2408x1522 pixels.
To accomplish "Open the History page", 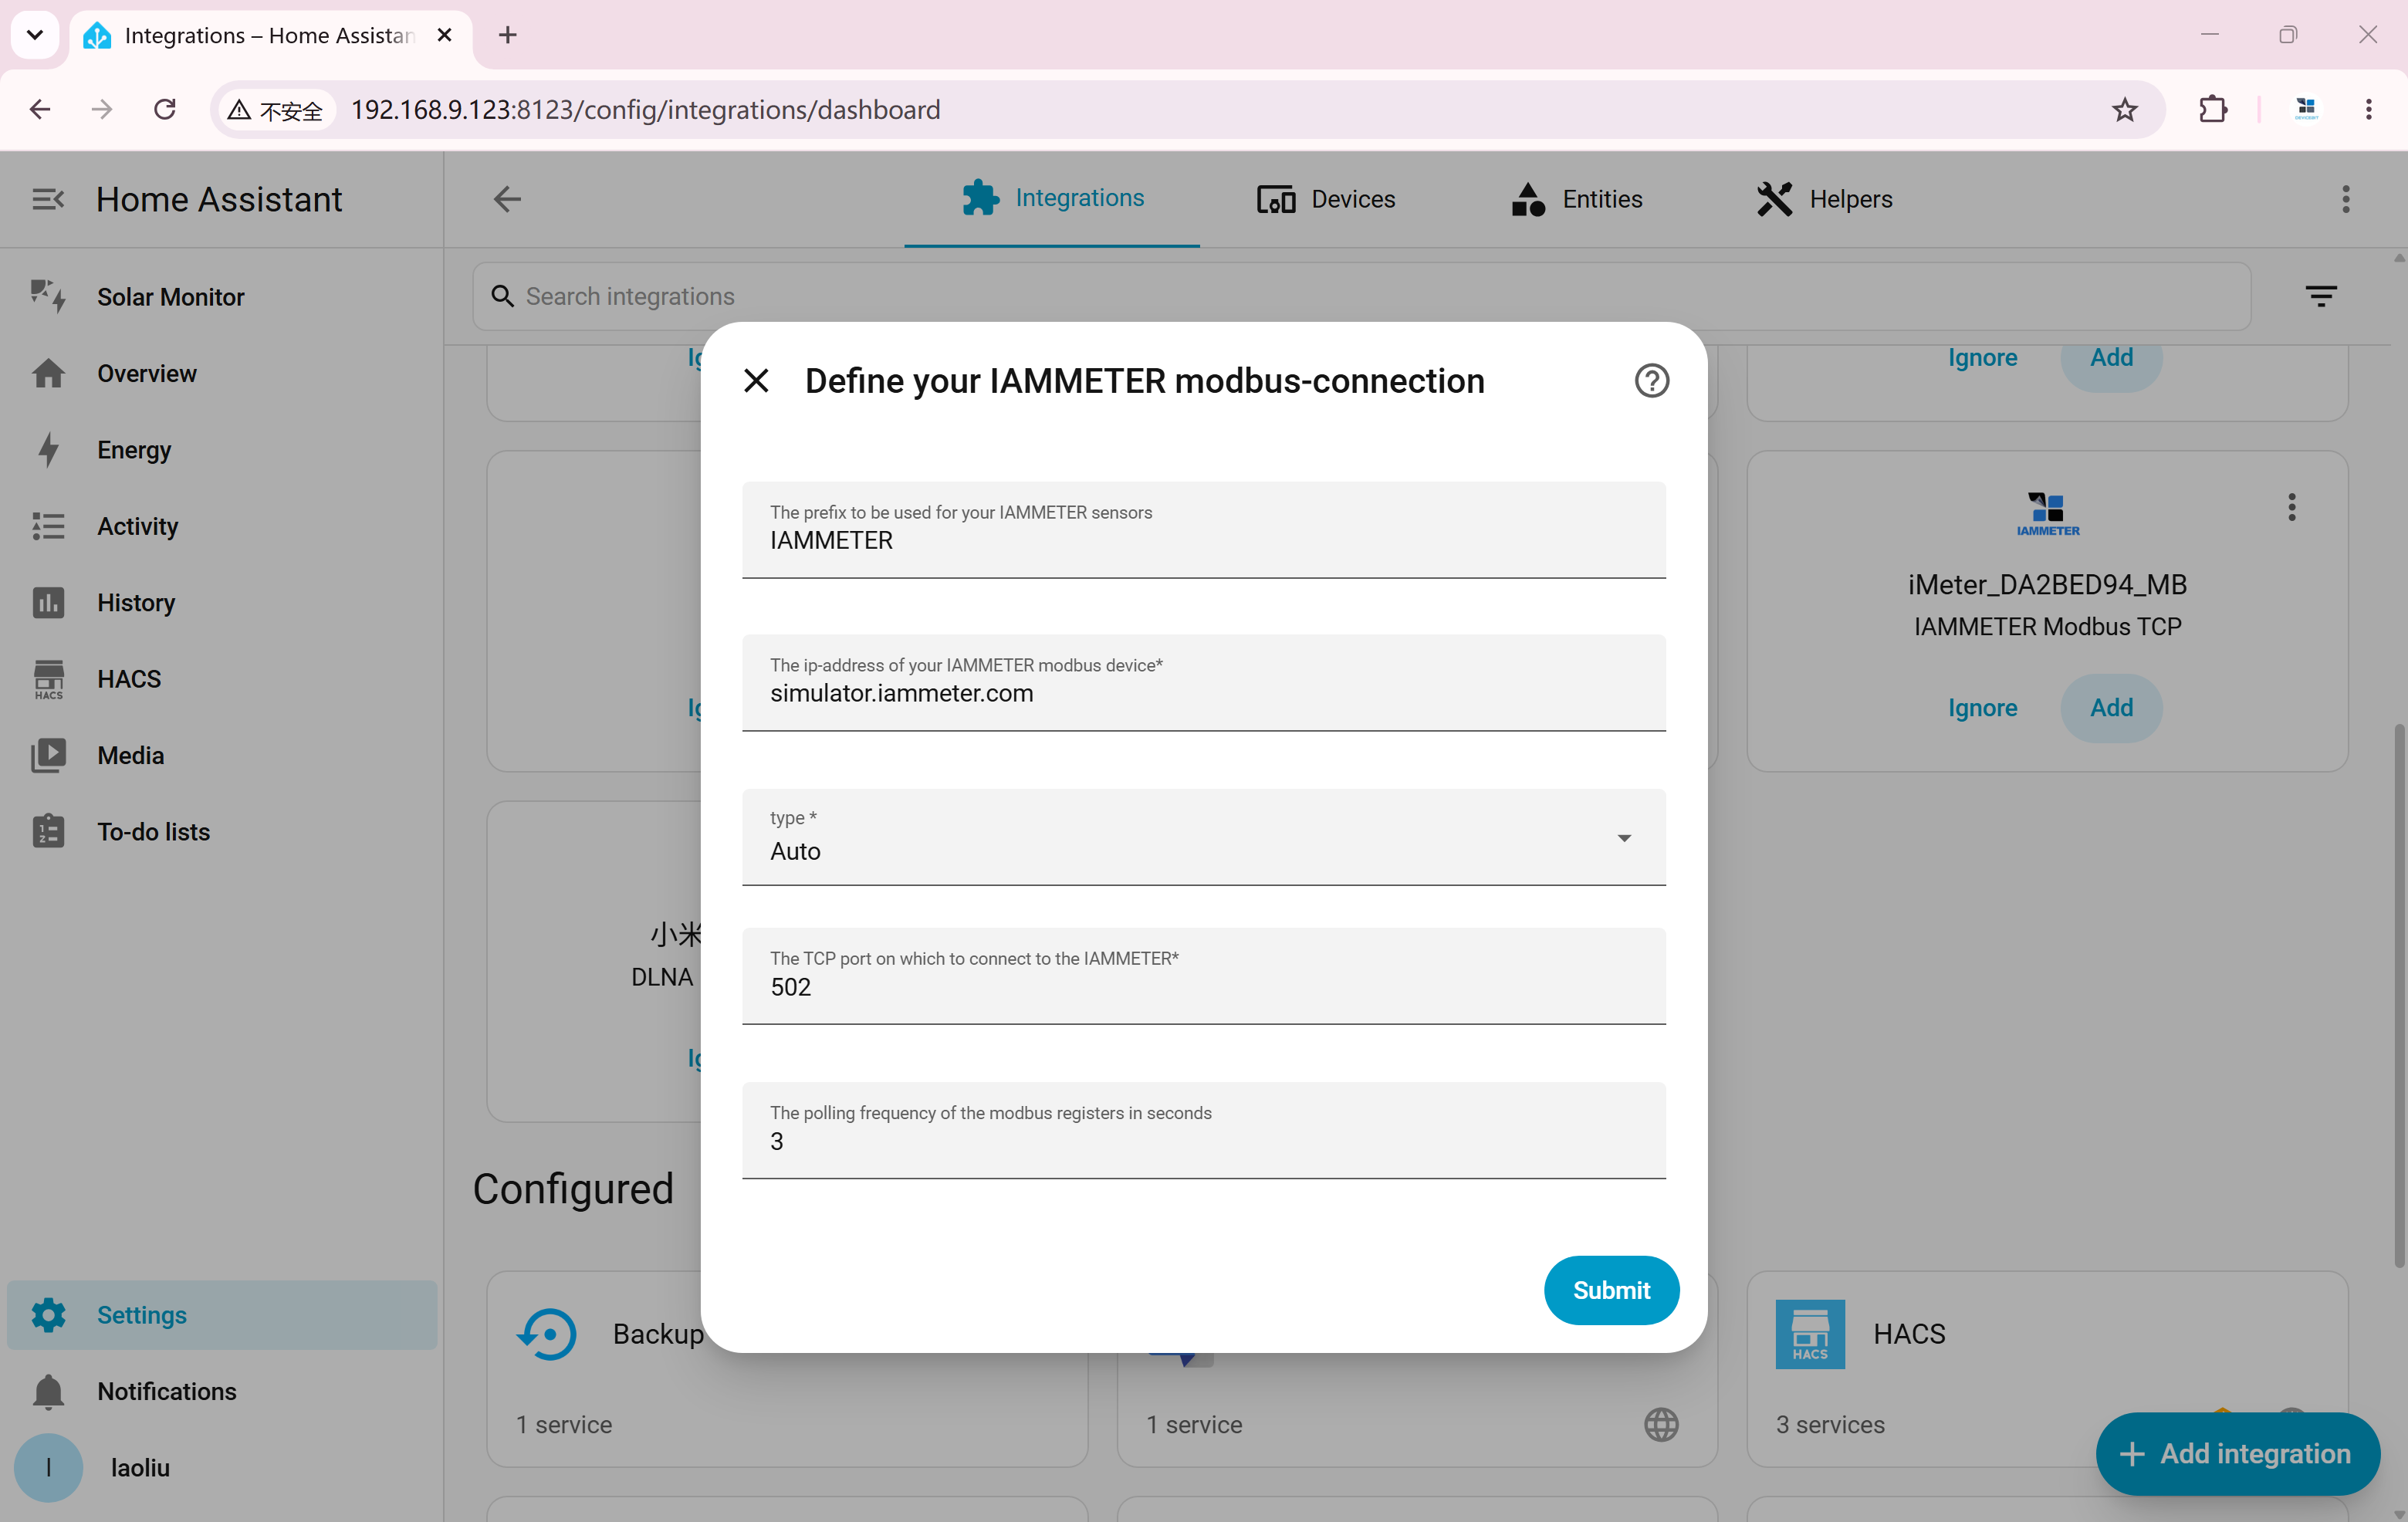I will (x=222, y=602).
